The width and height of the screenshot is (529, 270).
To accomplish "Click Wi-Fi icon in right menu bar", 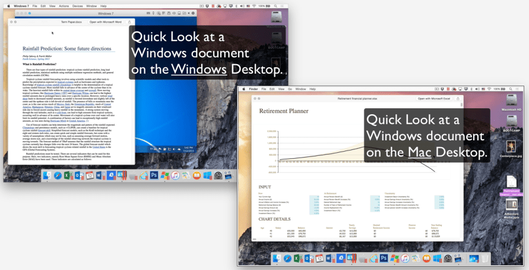I will pyautogui.click(x=490, y=89).
